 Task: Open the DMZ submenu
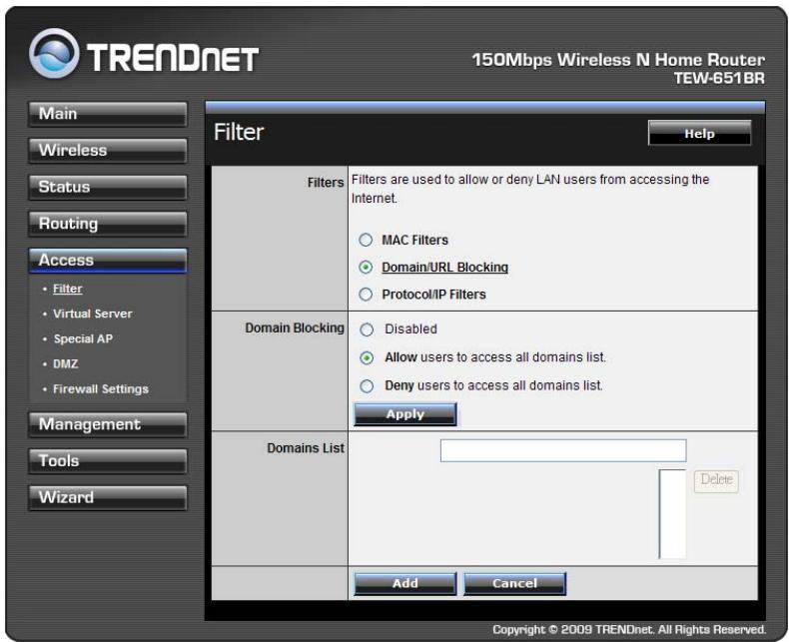(65, 363)
